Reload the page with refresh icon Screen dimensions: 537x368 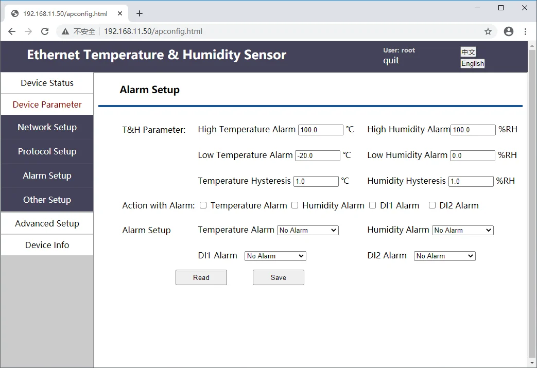click(x=45, y=31)
